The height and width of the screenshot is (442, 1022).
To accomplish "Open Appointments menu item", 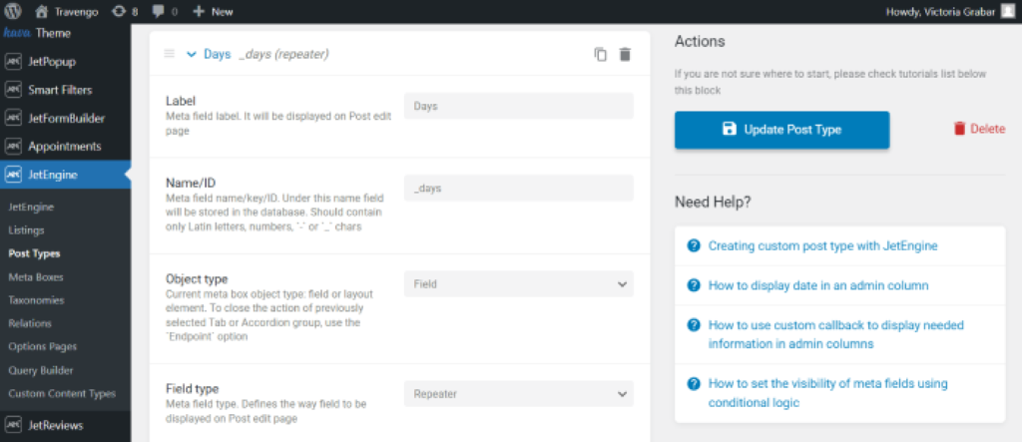I will [65, 146].
